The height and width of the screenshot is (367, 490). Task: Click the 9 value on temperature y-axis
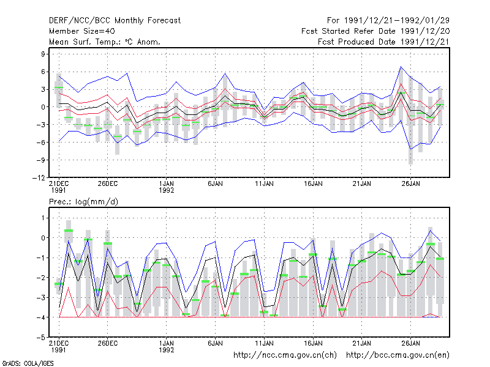pyautogui.click(x=43, y=54)
